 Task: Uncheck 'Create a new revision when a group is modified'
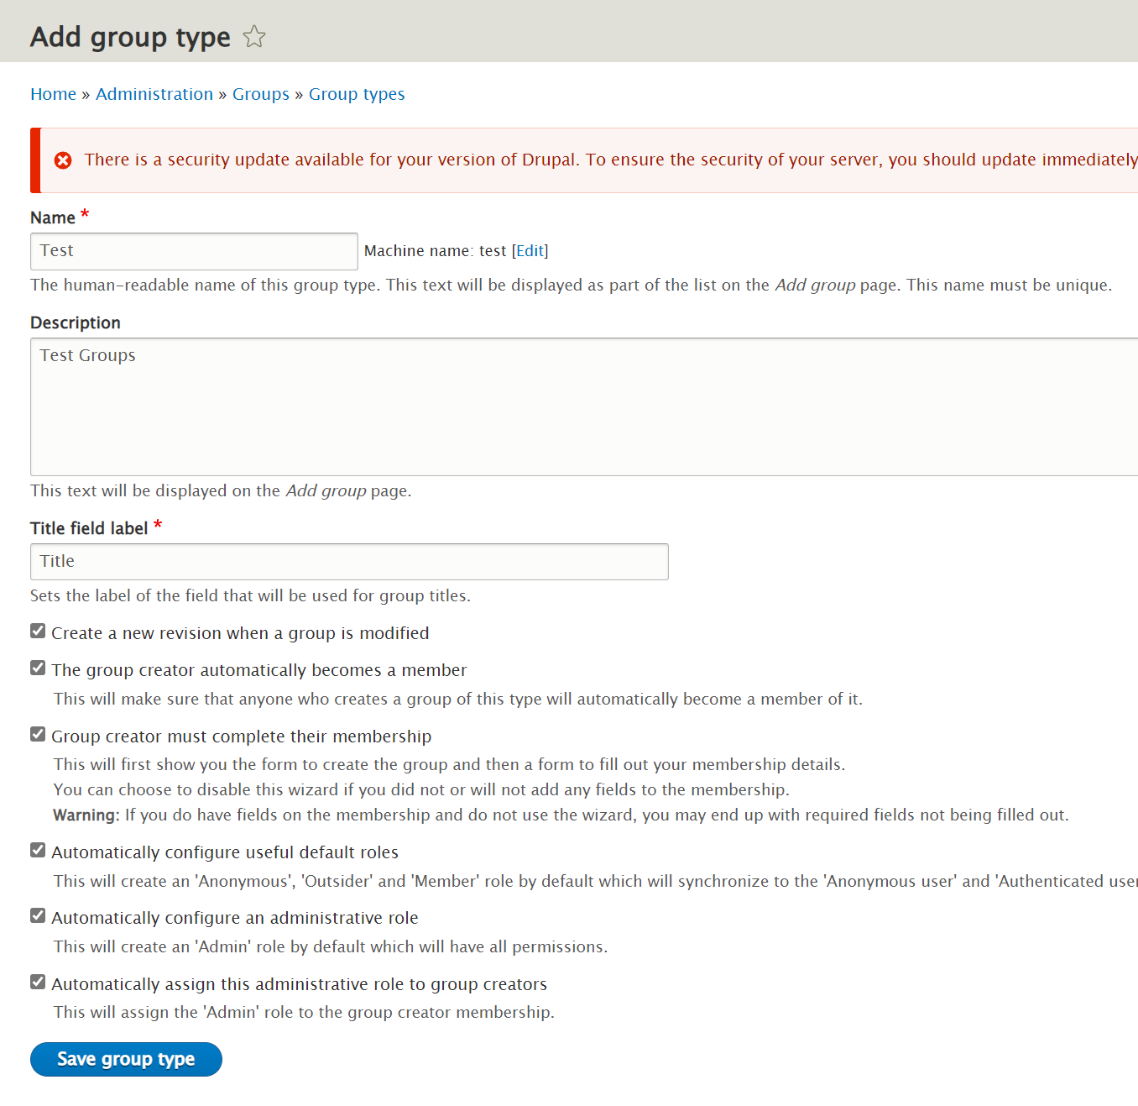pyautogui.click(x=38, y=631)
